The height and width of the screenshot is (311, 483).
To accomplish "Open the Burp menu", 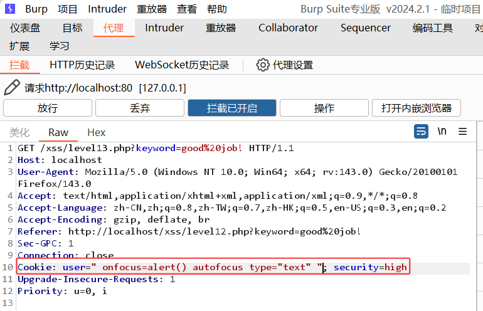I will (36, 9).
